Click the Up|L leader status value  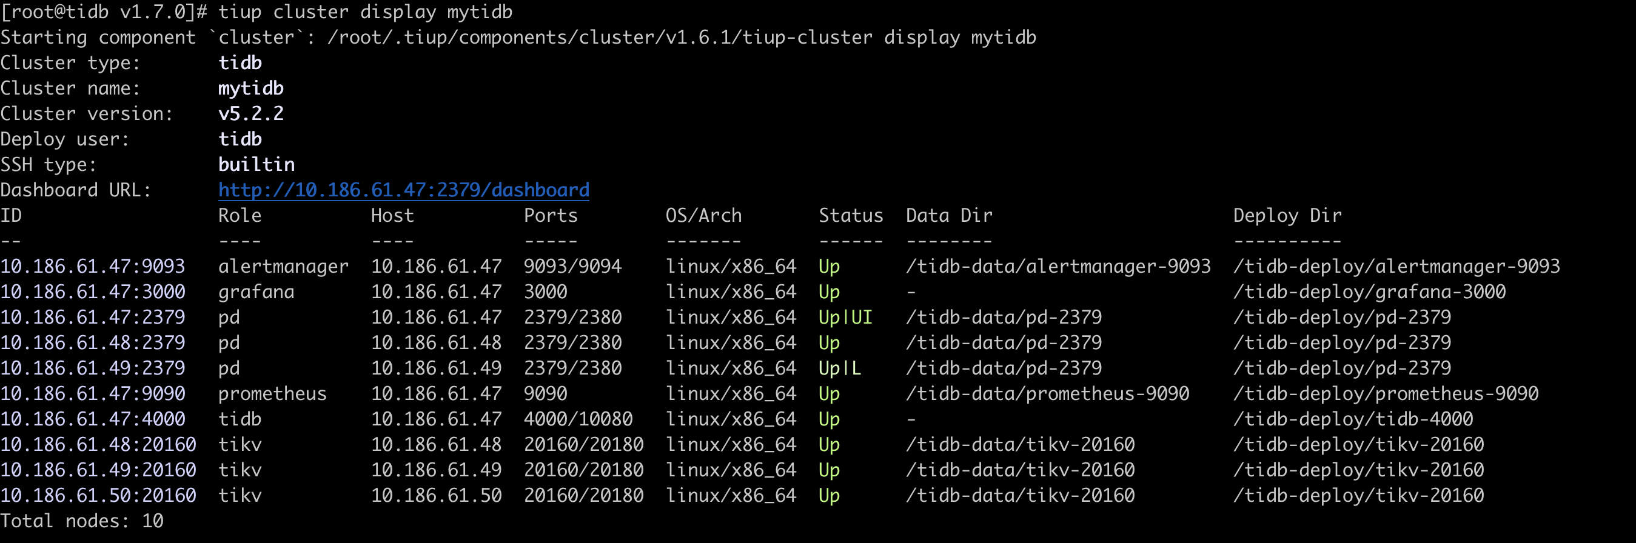(x=839, y=368)
